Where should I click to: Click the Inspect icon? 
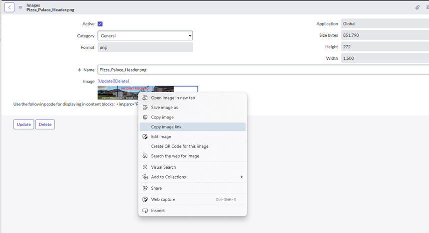click(x=145, y=211)
